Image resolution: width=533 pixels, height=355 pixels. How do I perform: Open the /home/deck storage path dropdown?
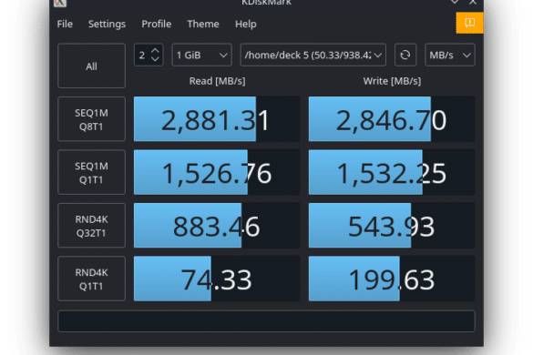(313, 55)
